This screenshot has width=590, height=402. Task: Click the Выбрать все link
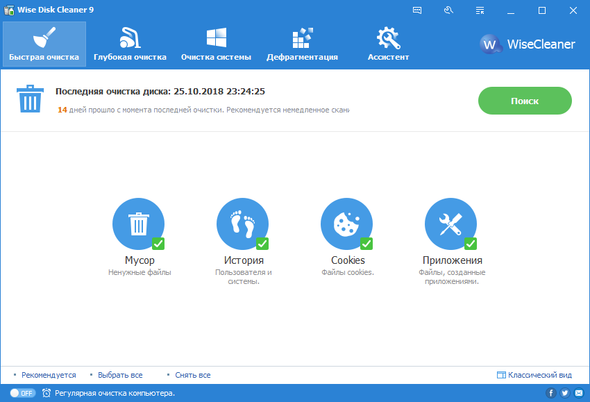point(120,375)
